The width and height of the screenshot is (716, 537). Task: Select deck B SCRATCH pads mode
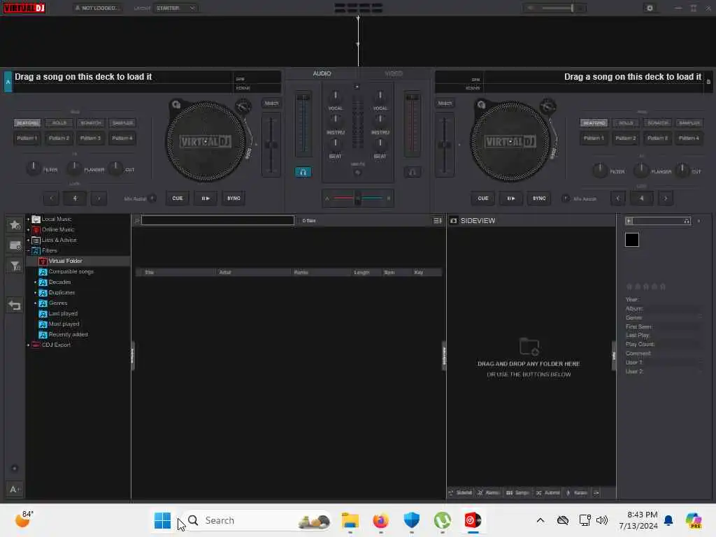(657, 123)
